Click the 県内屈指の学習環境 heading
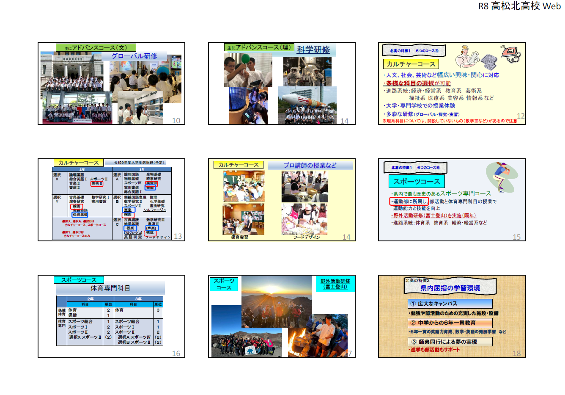Viewport: 565px width, 395px height. [450, 288]
